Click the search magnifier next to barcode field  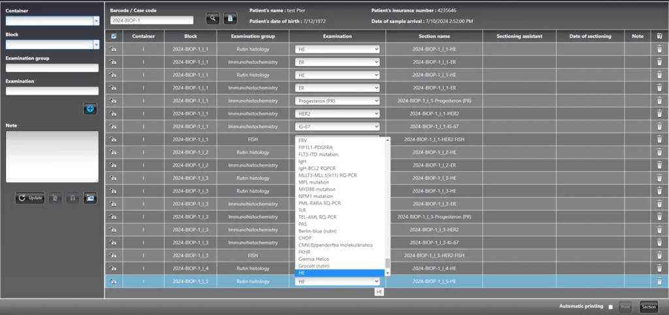point(212,18)
